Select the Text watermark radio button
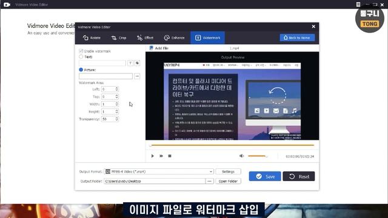 click(81, 56)
